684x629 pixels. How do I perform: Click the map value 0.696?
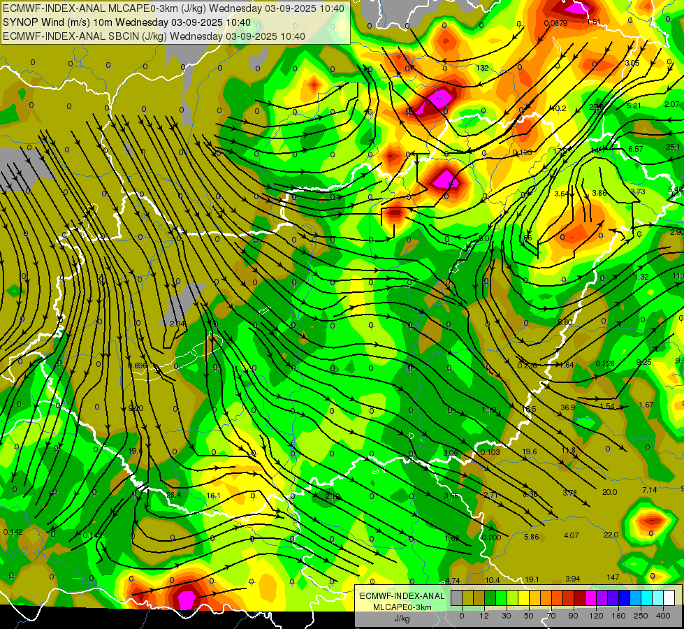[138, 366]
